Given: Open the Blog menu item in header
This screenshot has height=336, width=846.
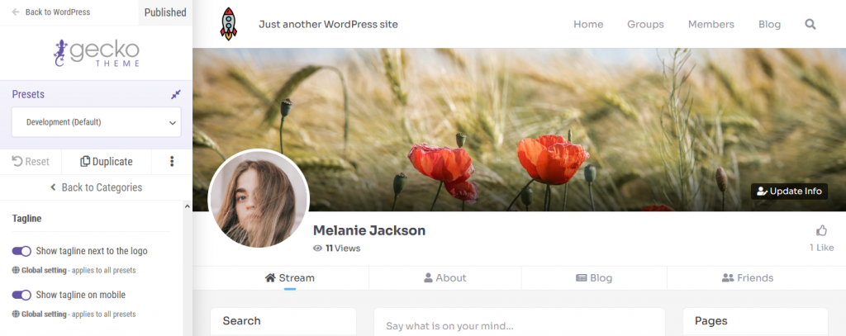Looking at the screenshot, I should coord(769,24).
